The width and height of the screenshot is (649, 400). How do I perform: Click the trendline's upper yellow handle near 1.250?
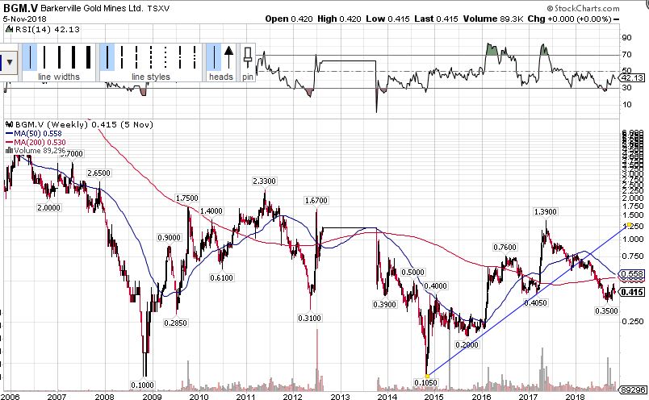coord(629,225)
